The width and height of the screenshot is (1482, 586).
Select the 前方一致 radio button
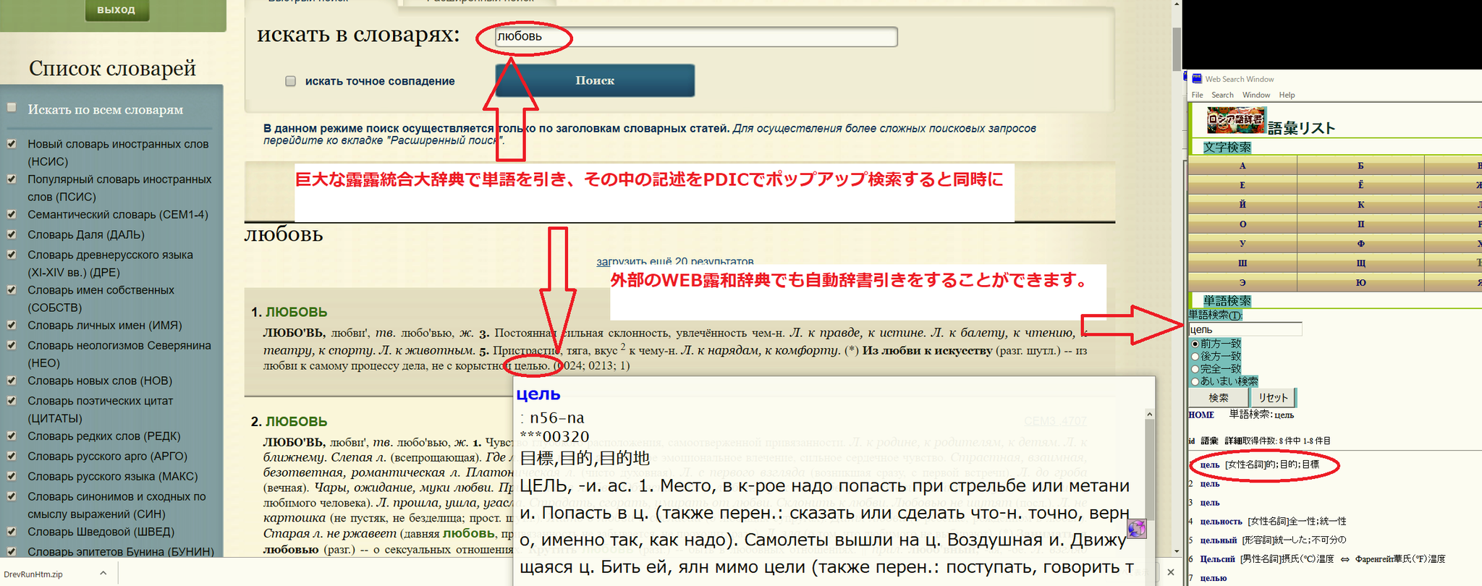1195,344
